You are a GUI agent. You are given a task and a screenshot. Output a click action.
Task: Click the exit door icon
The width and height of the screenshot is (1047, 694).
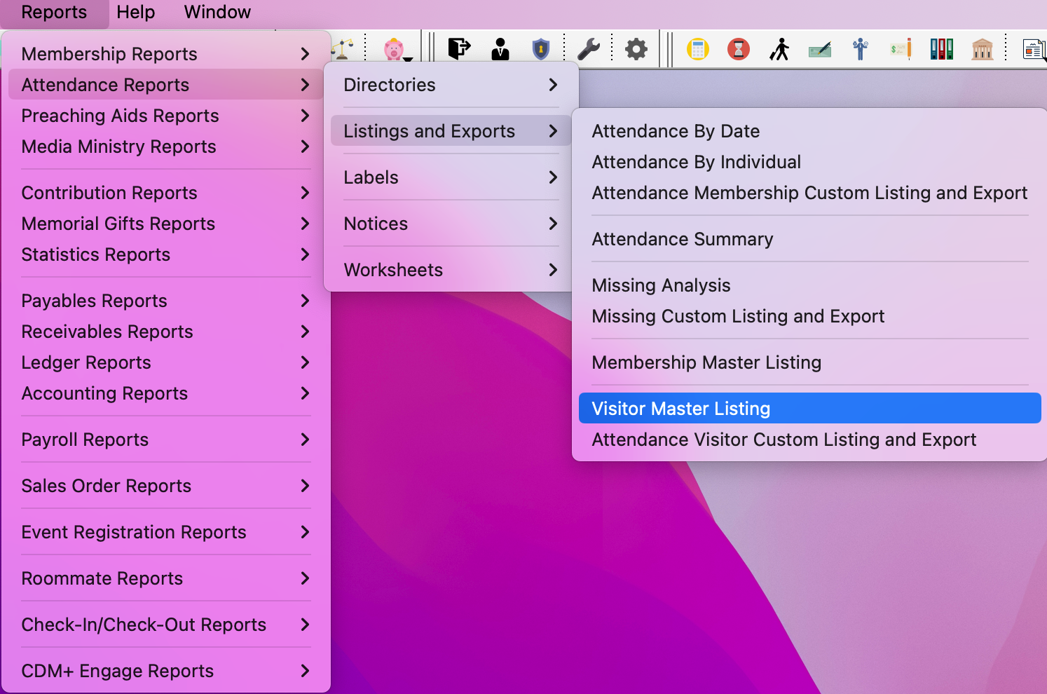(459, 49)
